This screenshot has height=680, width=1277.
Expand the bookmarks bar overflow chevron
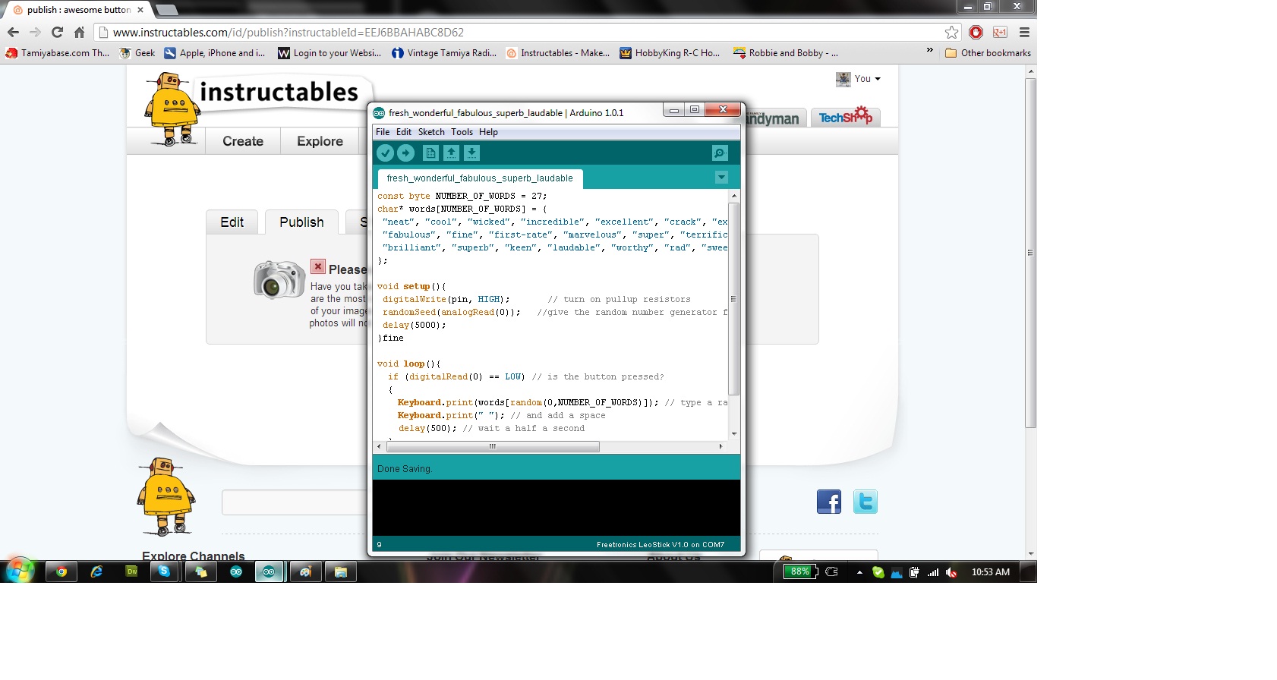929,51
